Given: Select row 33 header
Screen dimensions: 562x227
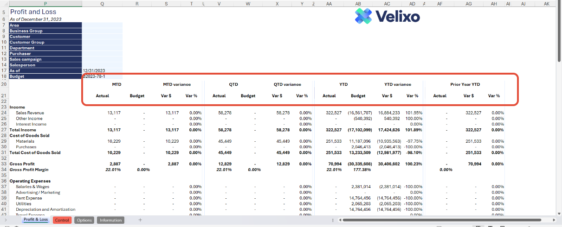Looking at the screenshot, I should click(4, 164).
